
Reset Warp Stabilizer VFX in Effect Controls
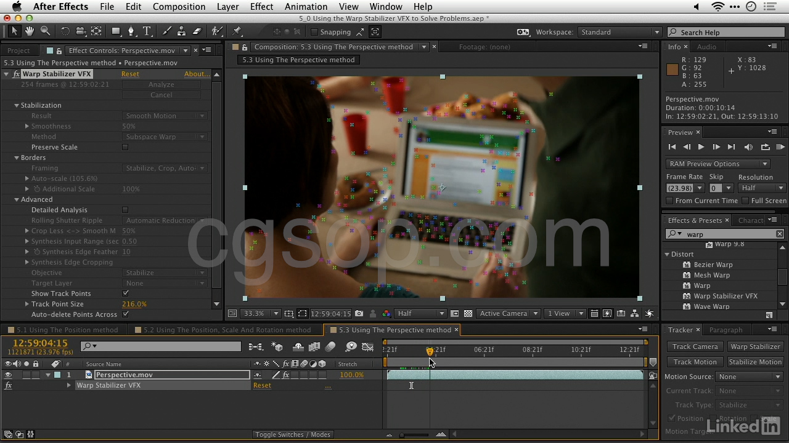point(130,74)
